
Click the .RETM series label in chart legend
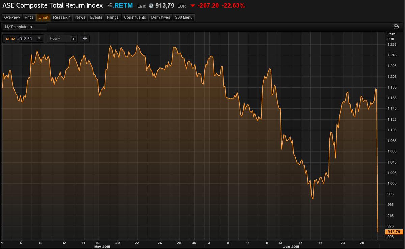(11, 39)
